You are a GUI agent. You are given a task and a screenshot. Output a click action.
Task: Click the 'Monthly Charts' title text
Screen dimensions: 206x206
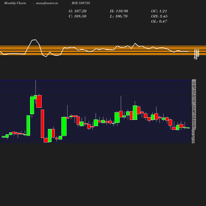[15, 3]
